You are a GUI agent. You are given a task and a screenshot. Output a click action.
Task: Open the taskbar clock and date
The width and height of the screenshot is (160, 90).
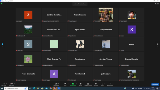point(152,88)
